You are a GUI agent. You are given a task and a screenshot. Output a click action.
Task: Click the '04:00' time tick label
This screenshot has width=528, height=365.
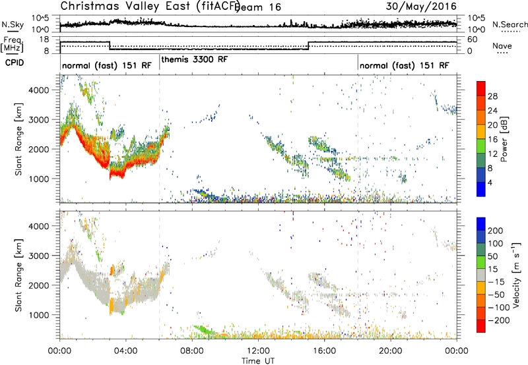tap(125, 351)
